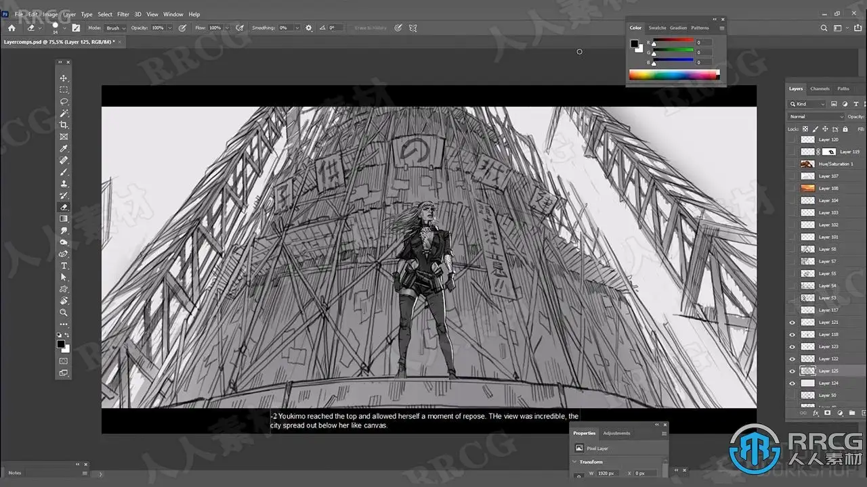Hide Layer 118 with its eye icon
Screen dimensions: 867x487
click(x=792, y=335)
